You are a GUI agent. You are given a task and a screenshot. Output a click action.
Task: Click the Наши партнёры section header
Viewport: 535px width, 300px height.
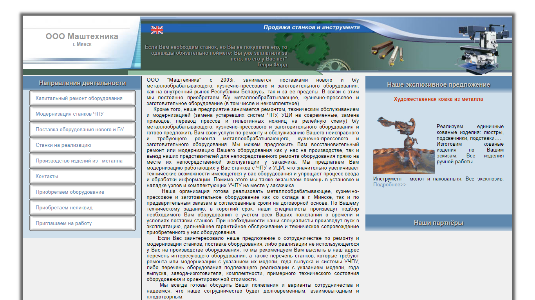tap(438, 223)
